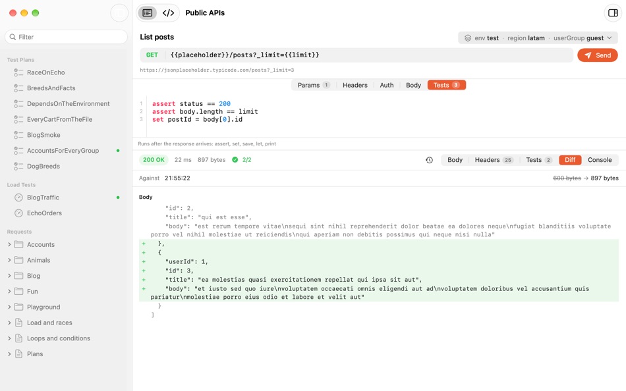Click the BlogSmoke test plan icon
Viewport: 626px width, 391px height.
18,135
